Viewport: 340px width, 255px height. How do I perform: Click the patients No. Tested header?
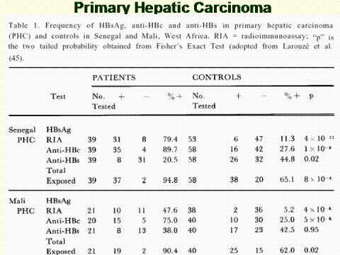[103, 101]
